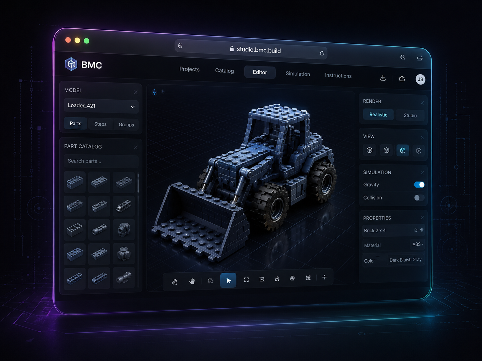Select the arrow pointer selection tool
The image size is (482, 361).
click(x=228, y=280)
